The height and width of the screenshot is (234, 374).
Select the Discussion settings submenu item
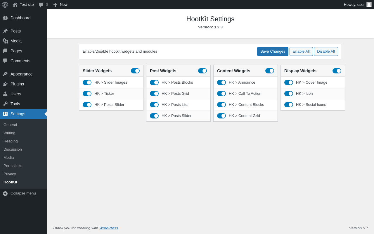pyautogui.click(x=13, y=149)
